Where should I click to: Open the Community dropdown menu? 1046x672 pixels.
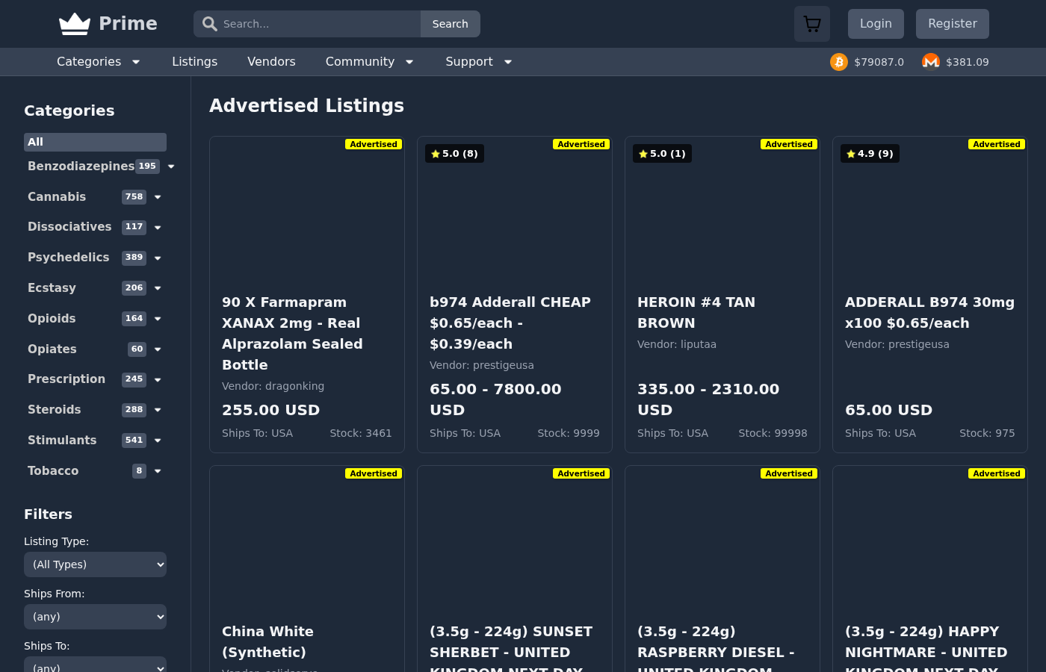pyautogui.click(x=370, y=62)
